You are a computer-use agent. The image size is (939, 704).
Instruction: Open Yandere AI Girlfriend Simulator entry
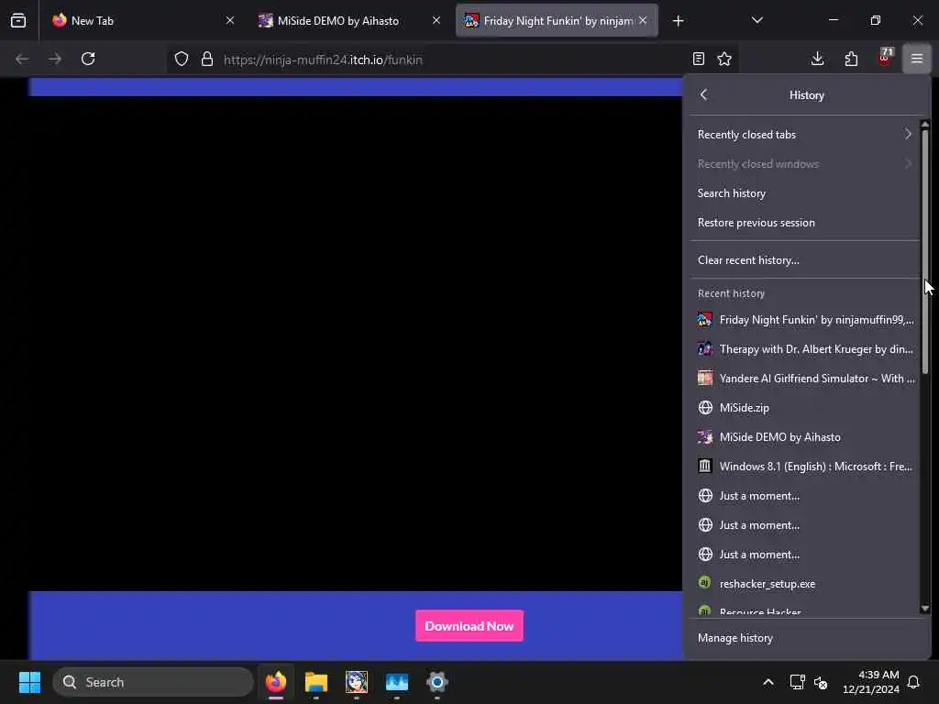click(804, 379)
